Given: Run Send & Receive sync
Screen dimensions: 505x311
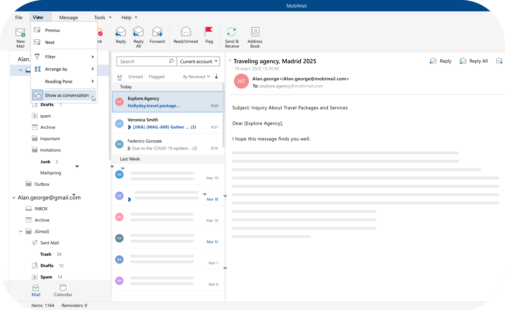Looking at the screenshot, I should (x=232, y=37).
